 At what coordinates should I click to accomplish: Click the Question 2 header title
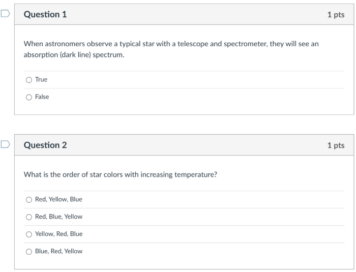pos(45,145)
